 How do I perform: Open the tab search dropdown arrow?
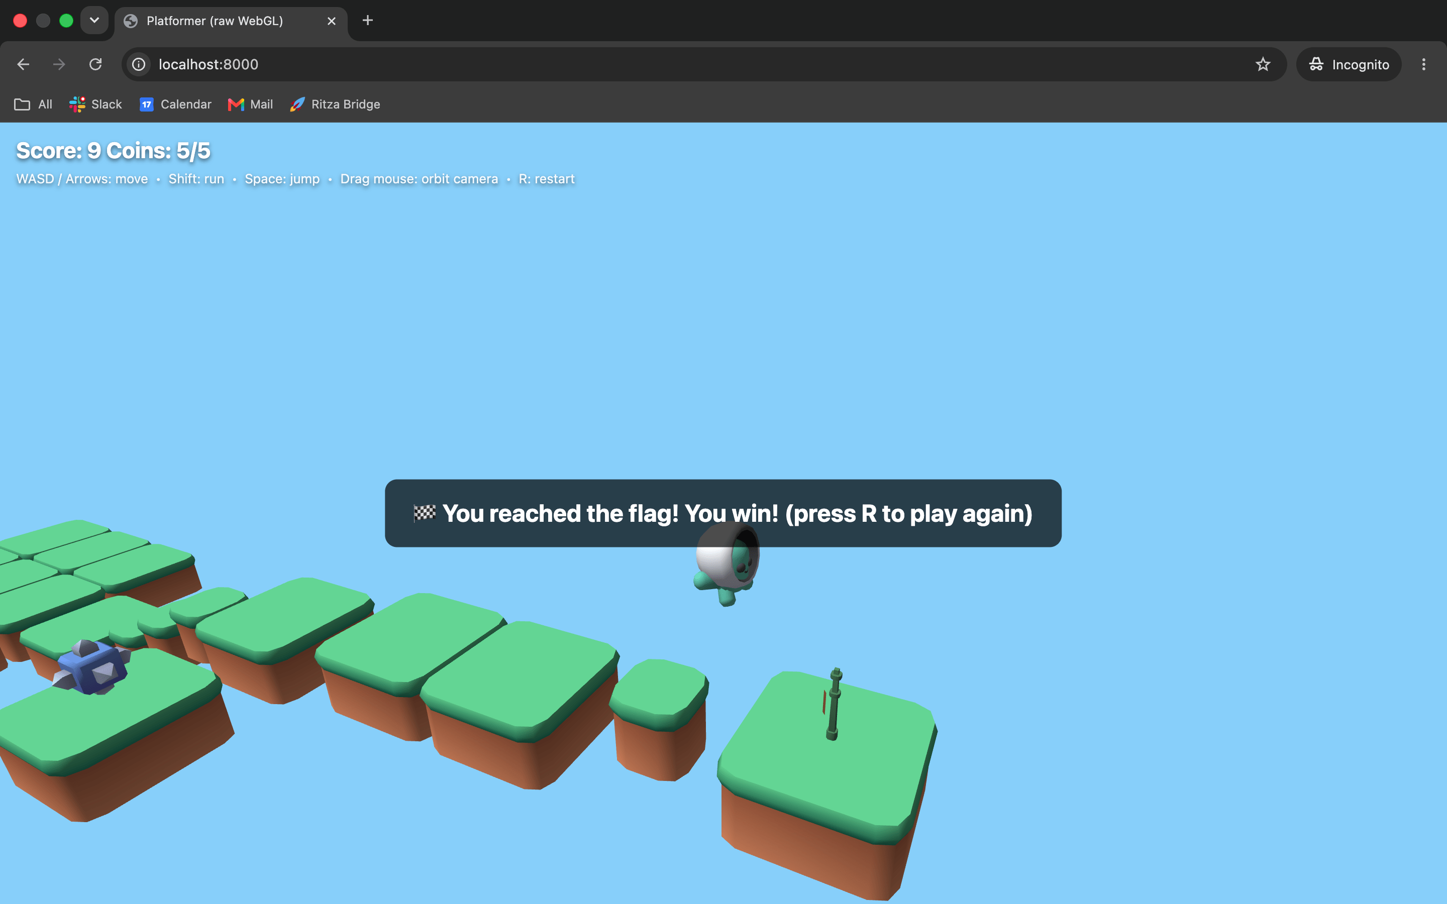tap(94, 20)
